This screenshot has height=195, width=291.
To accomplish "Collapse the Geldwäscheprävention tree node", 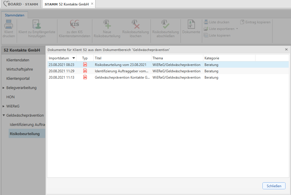I will (x=3, y=116).
